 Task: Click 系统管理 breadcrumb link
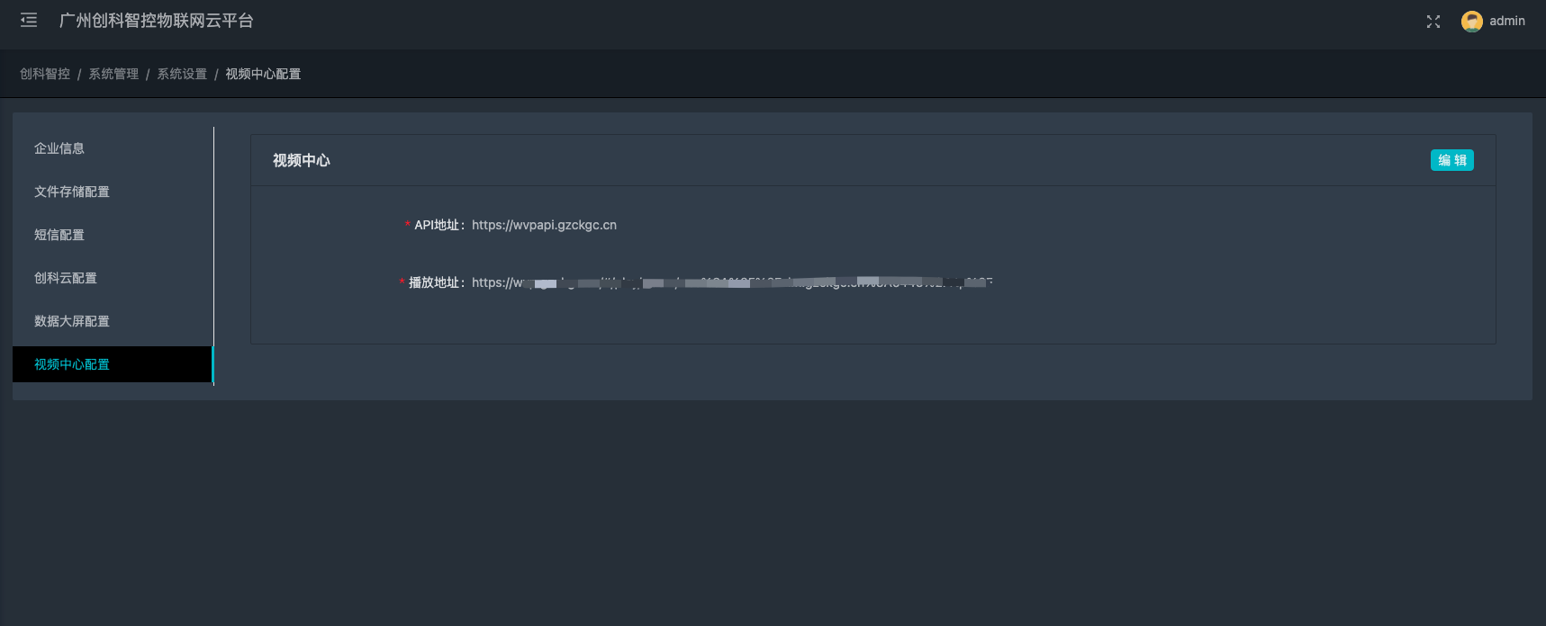click(113, 74)
